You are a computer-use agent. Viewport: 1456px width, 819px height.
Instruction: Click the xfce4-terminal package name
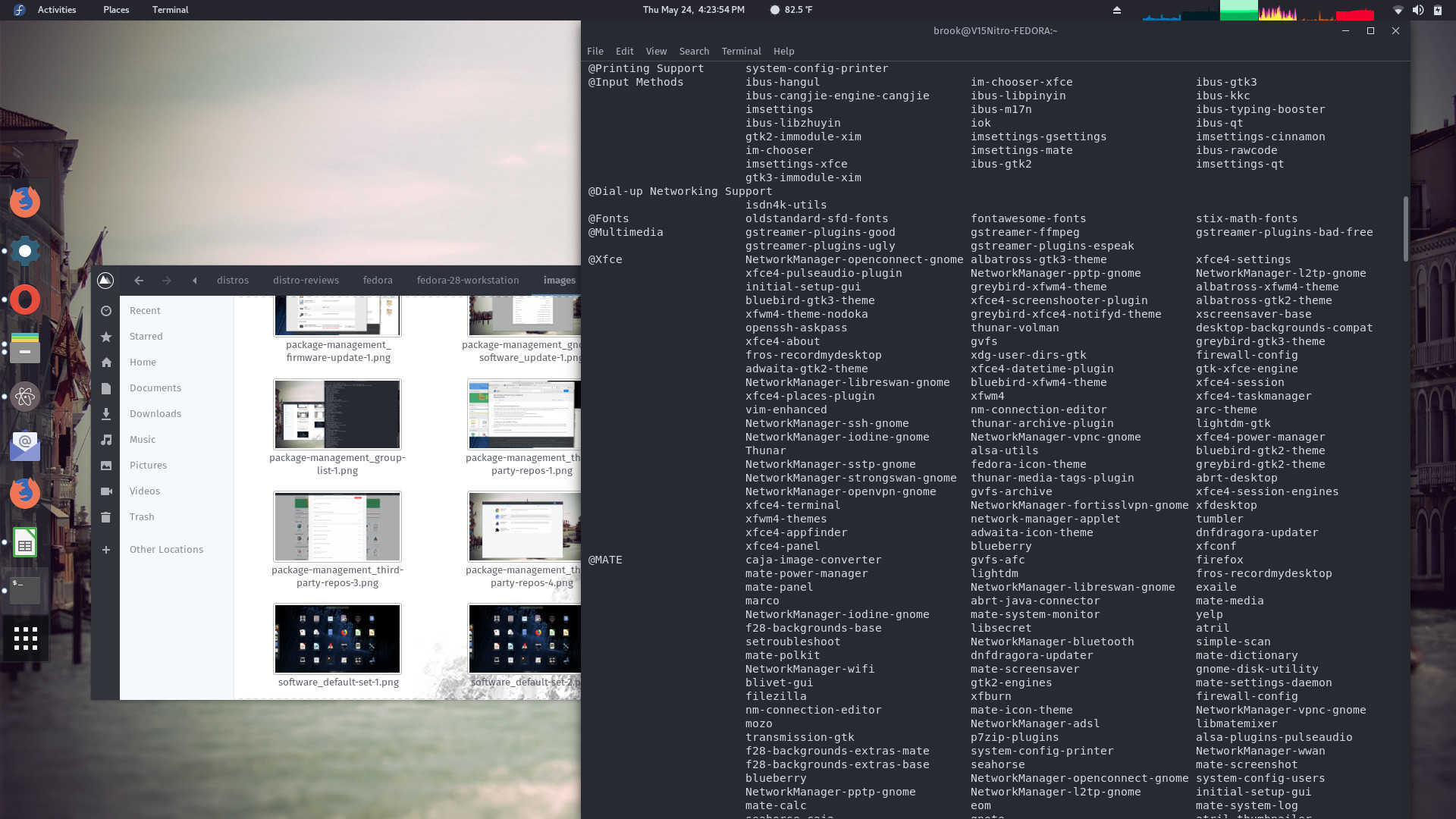tap(792, 505)
